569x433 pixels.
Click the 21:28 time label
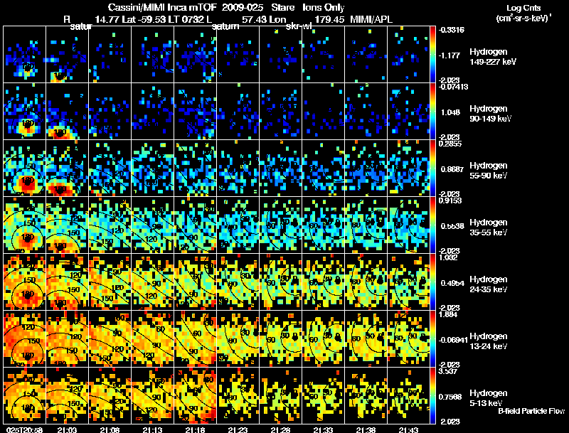[x=280, y=429]
